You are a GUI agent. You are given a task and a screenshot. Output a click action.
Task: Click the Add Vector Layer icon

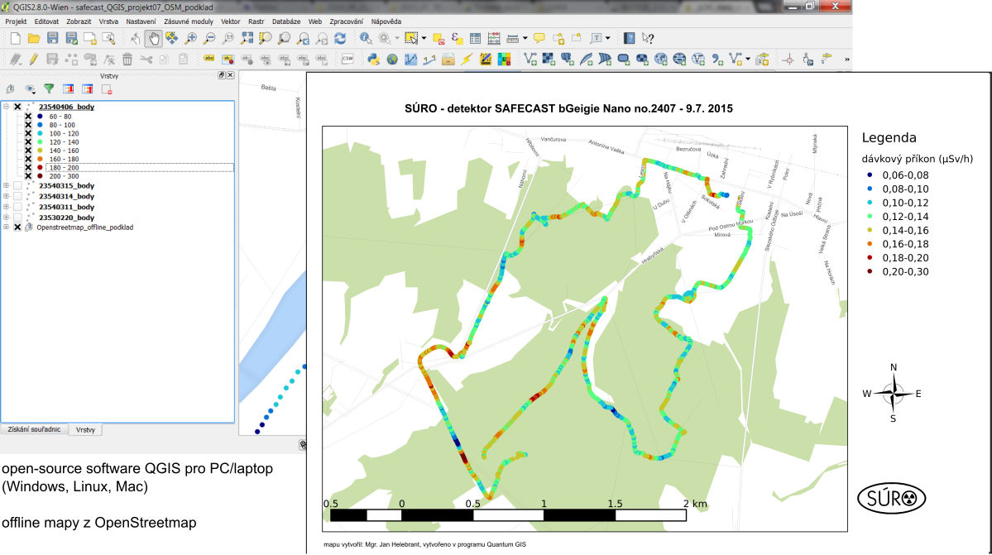click(530, 60)
